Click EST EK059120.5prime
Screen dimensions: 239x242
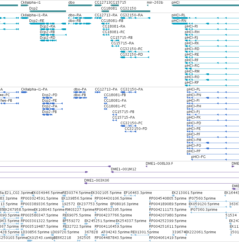(x=204, y=204)
